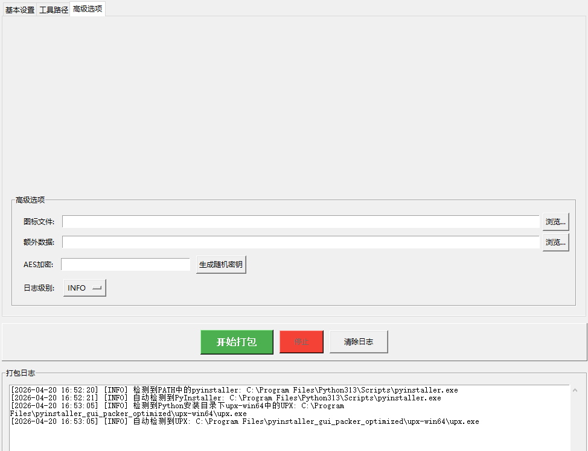Image resolution: width=588 pixels, height=451 pixels.
Task: Focus the 额外数据 input field
Action: [x=300, y=242]
